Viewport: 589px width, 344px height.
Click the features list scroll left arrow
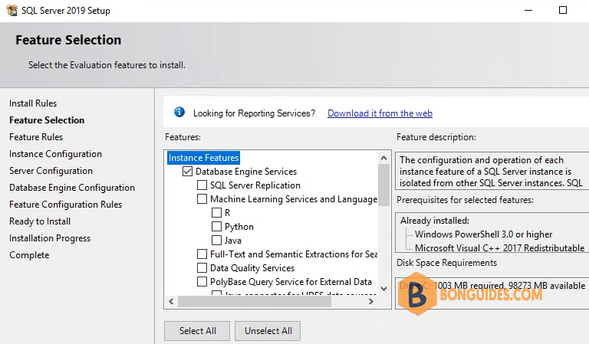171,301
